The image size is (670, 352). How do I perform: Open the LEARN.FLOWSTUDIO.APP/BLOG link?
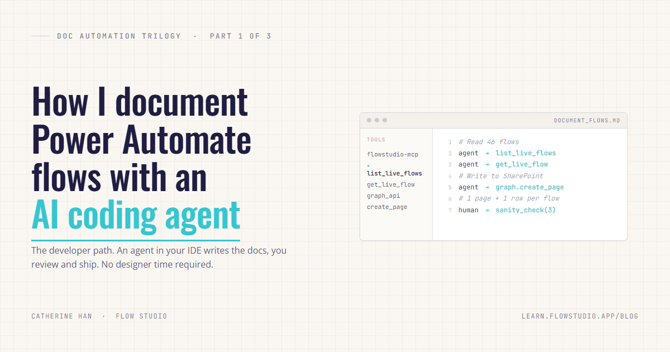tap(580, 316)
